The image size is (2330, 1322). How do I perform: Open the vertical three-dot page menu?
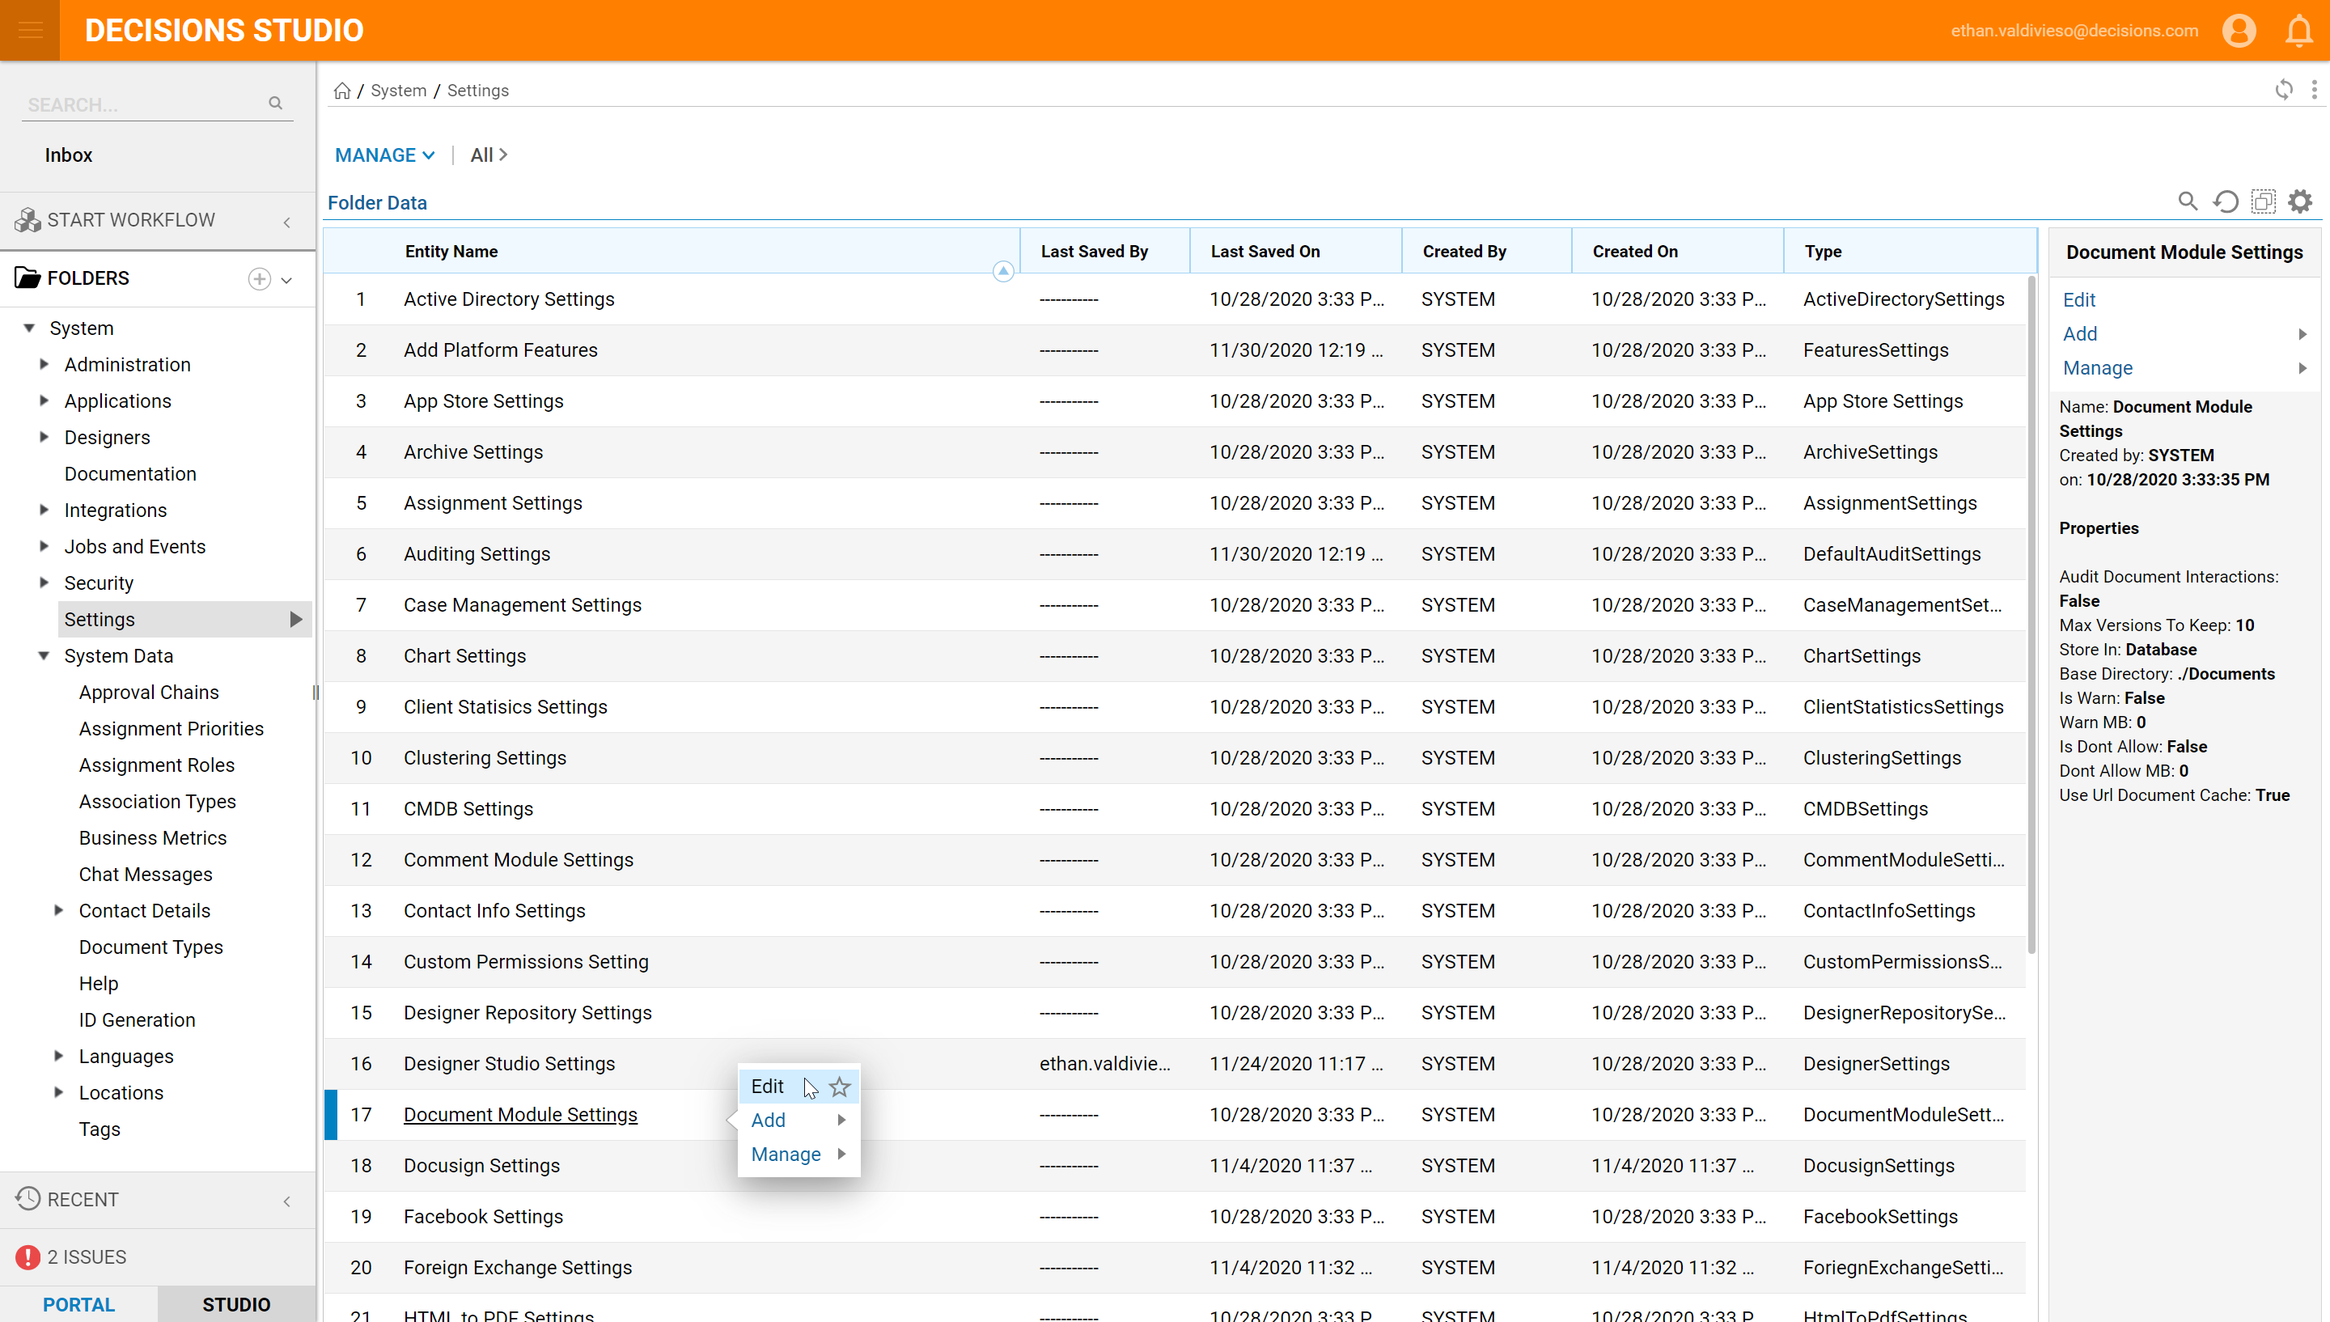coord(2314,90)
